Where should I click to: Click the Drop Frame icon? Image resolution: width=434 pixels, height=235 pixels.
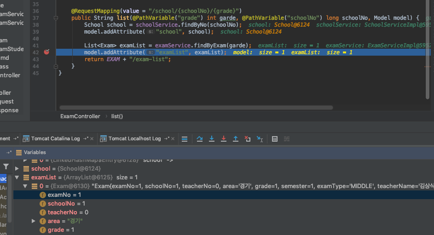(x=248, y=139)
